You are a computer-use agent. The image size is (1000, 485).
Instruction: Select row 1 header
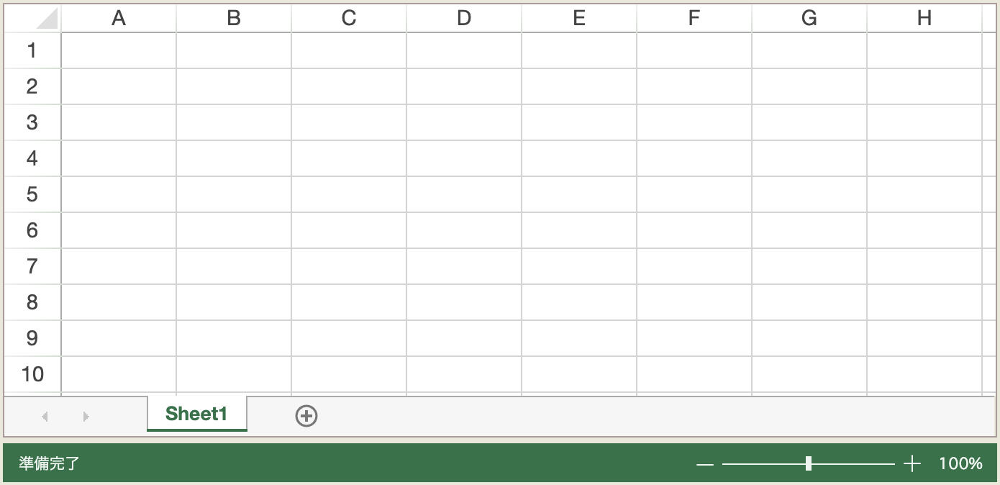coord(32,50)
